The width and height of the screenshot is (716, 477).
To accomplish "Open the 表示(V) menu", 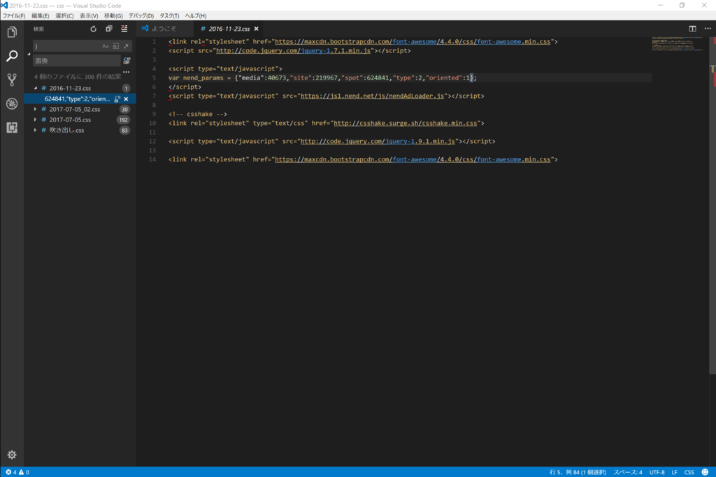I will (89, 15).
